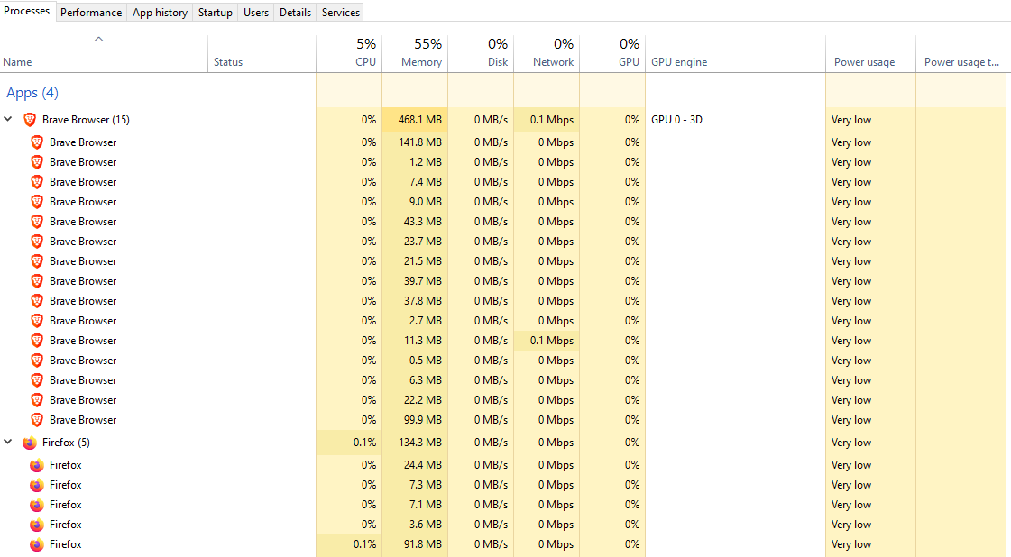
Task: Click Brave icon in the 1.2 MB row
Action: click(x=37, y=162)
